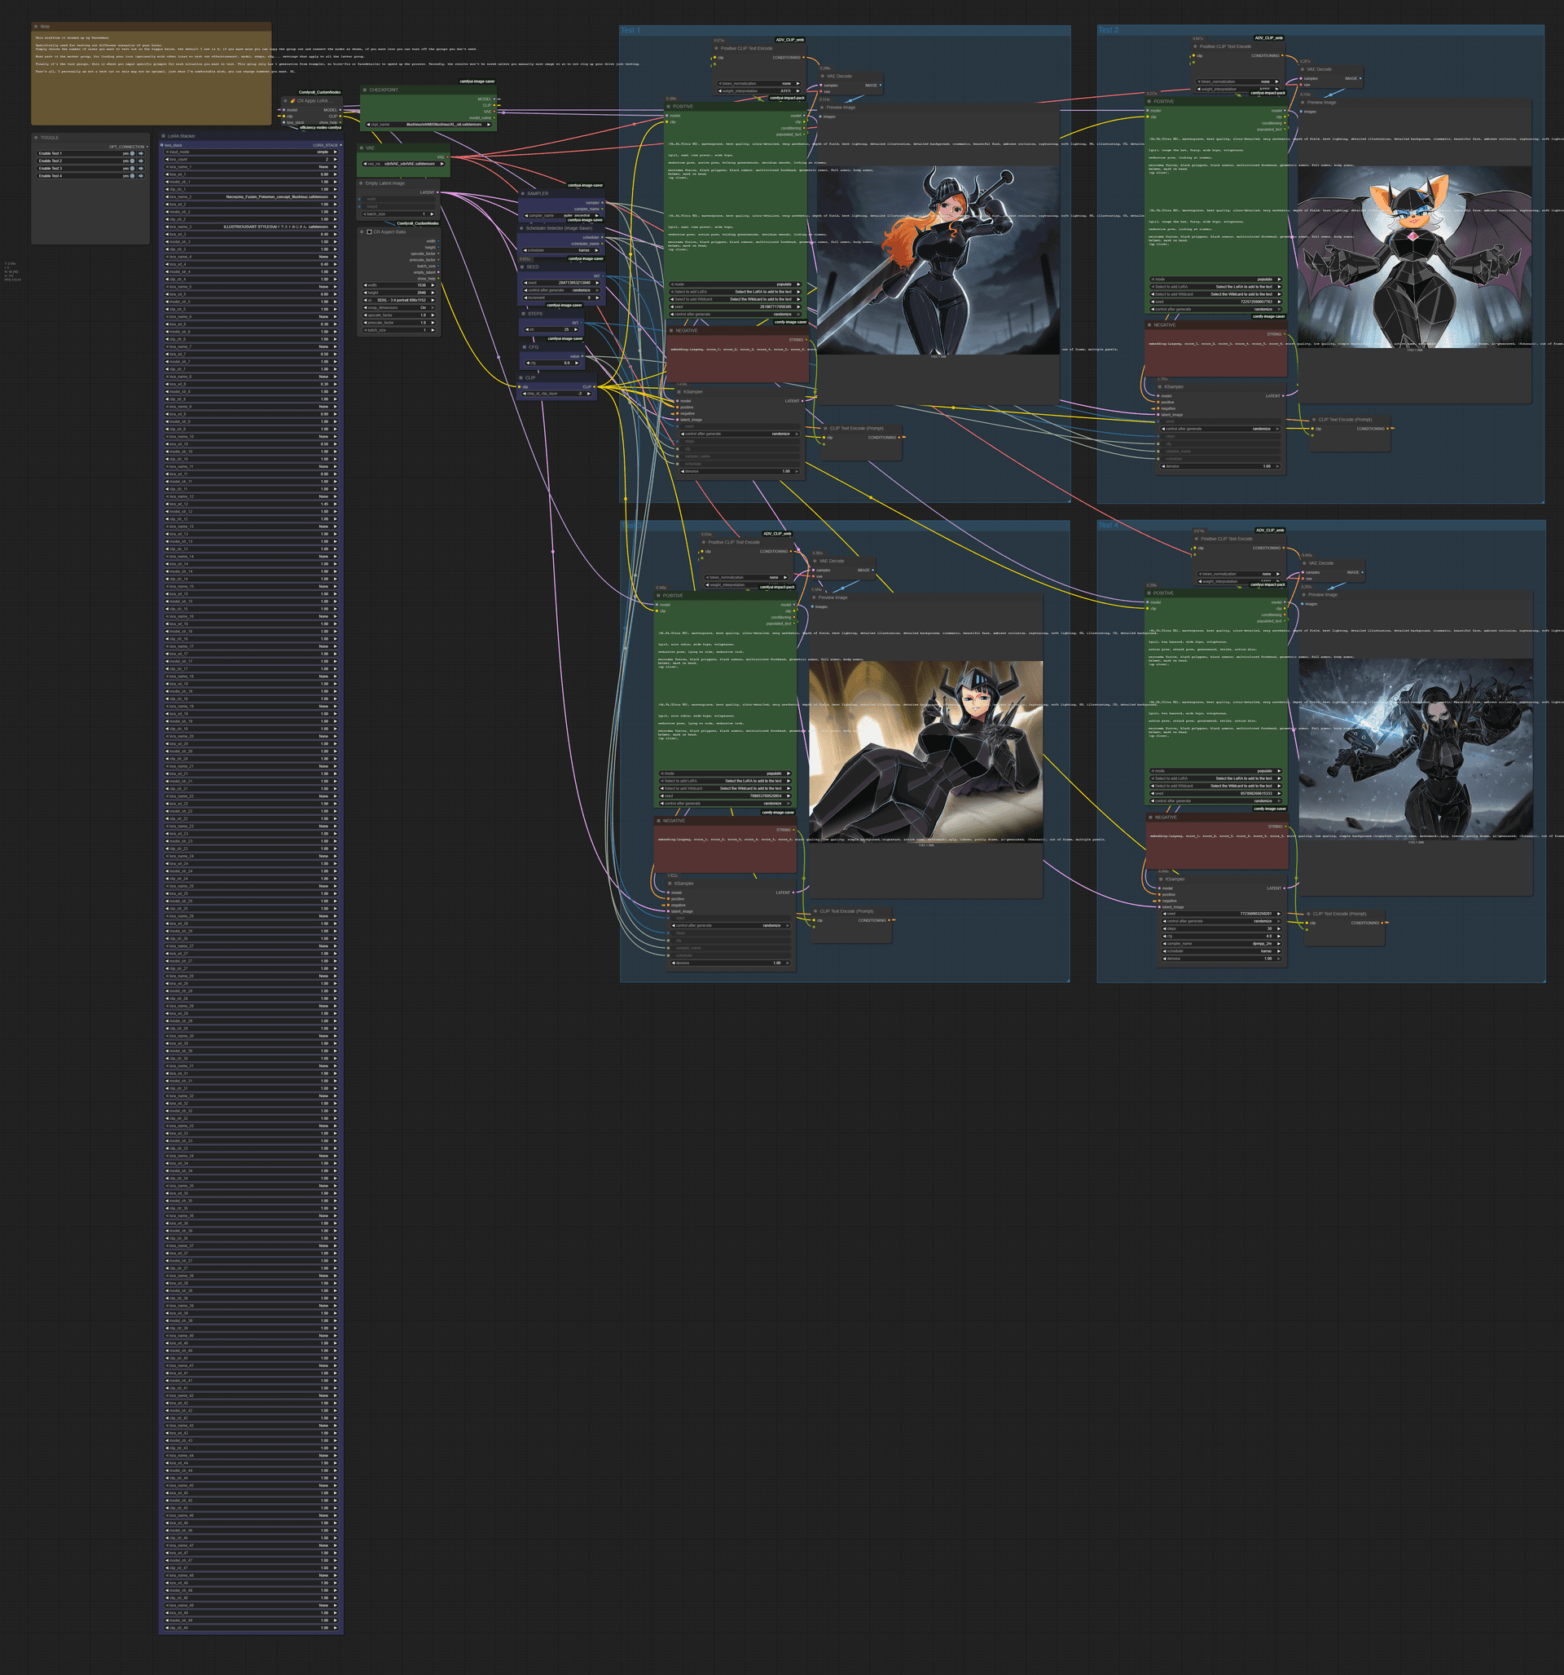Viewport: 1564px width, 1675px height.
Task: Collapse the Empty Latent Image node
Action: tap(362, 183)
